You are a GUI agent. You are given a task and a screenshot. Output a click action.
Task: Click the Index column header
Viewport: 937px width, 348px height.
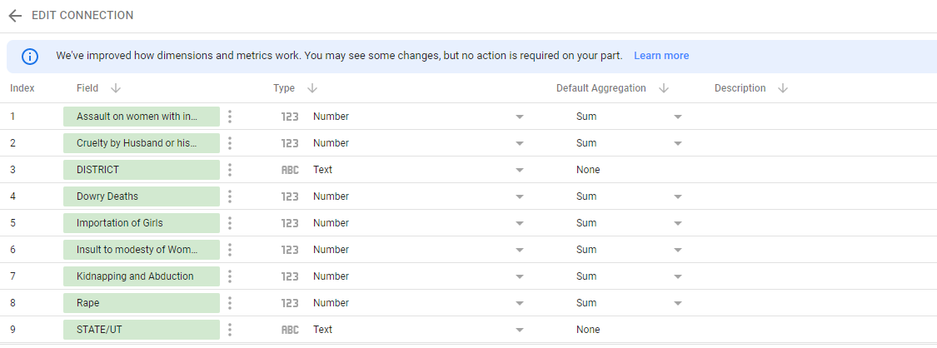pyautogui.click(x=22, y=88)
